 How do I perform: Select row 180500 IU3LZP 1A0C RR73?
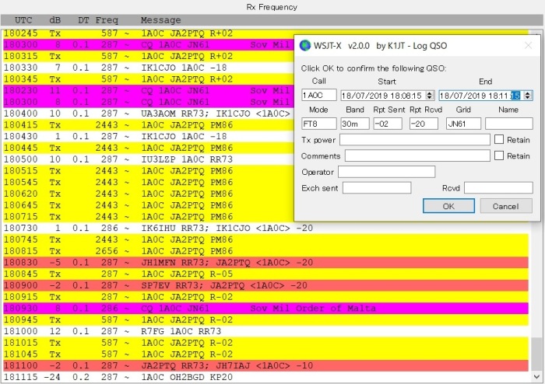[x=149, y=159]
